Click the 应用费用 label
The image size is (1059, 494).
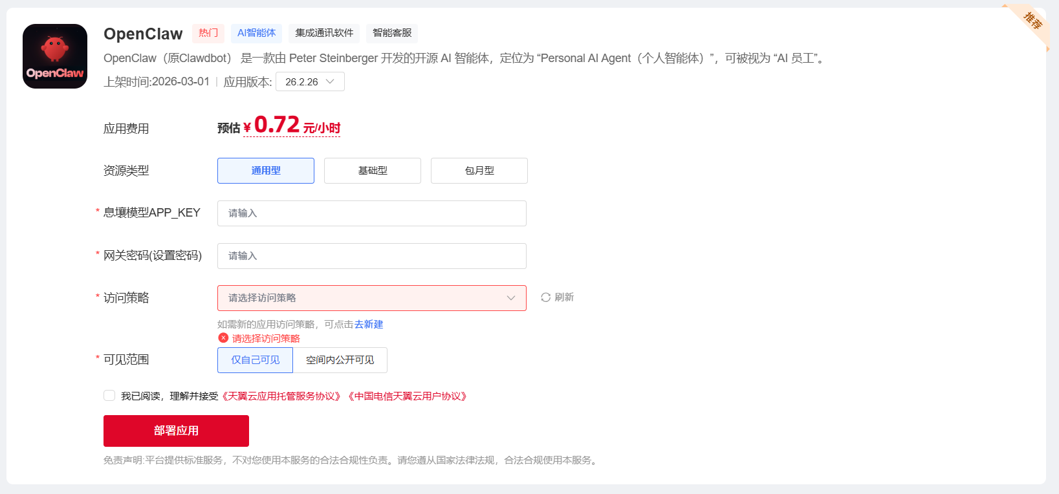coord(126,129)
